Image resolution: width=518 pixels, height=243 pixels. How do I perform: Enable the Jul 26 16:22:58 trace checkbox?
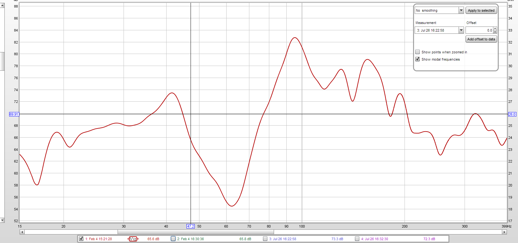[265, 239]
